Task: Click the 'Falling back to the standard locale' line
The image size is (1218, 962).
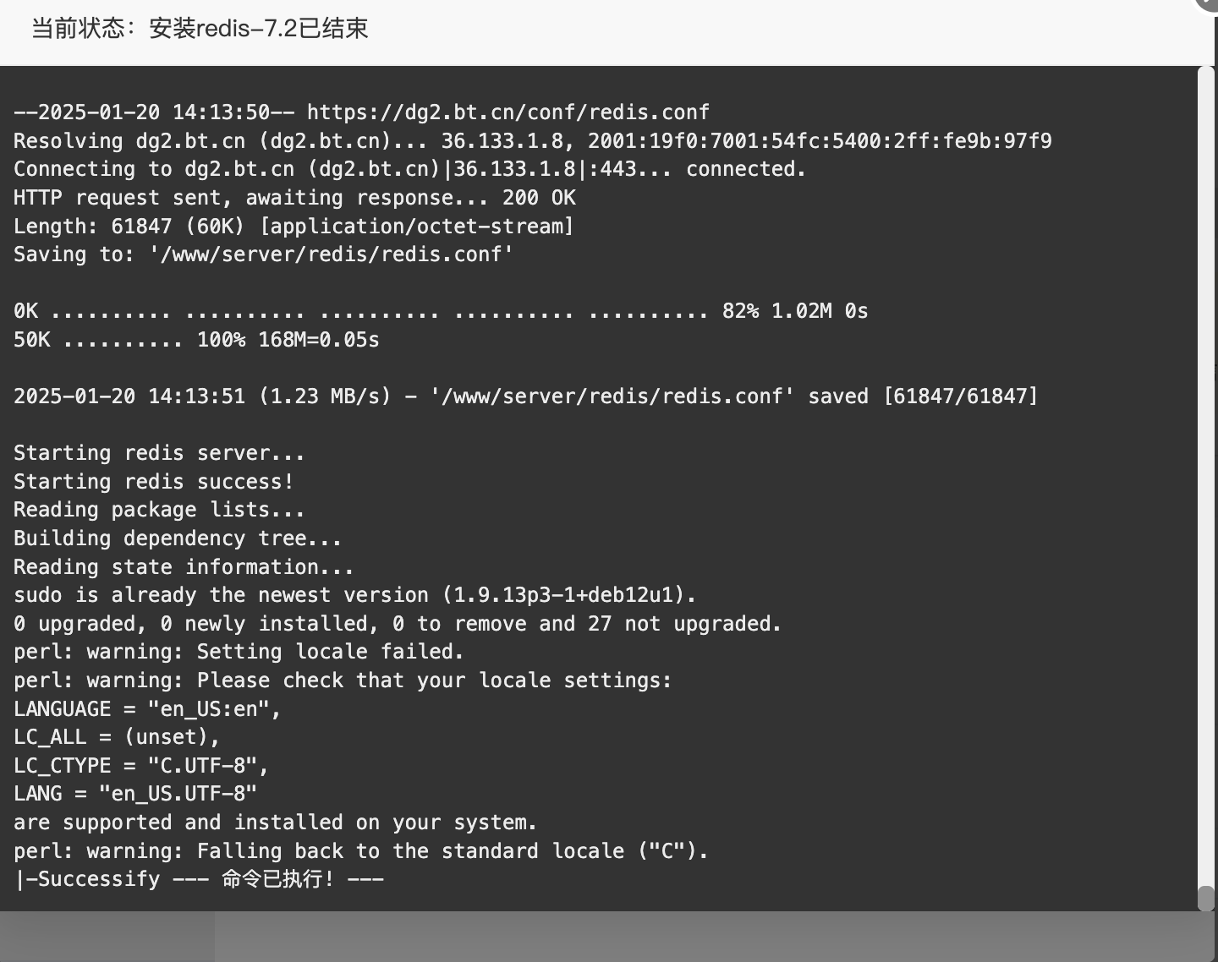Action: [x=361, y=851]
